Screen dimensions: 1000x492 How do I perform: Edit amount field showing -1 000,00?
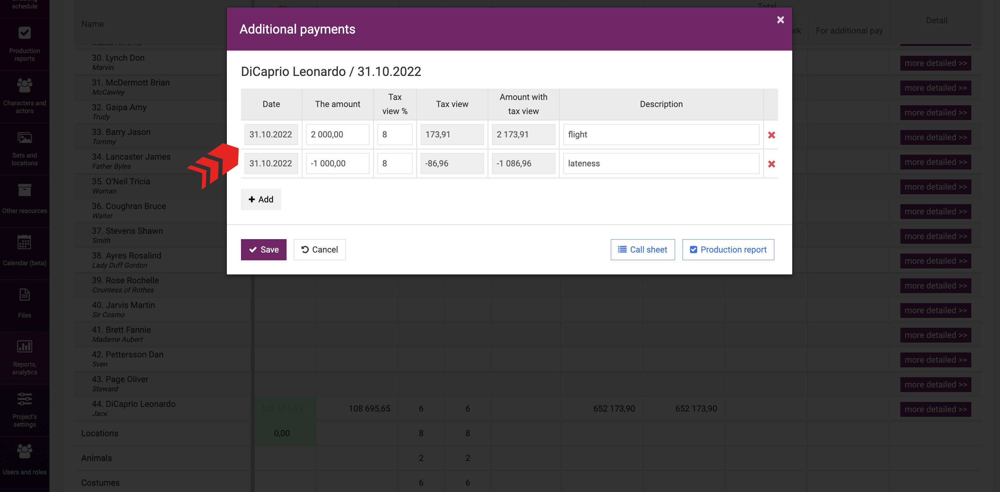tap(337, 164)
